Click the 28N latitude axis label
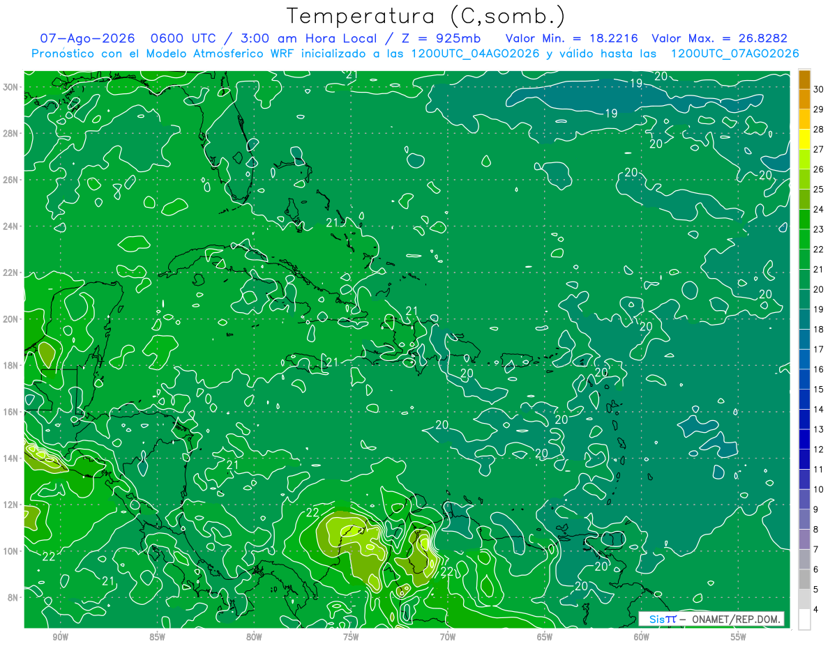 click(12, 133)
